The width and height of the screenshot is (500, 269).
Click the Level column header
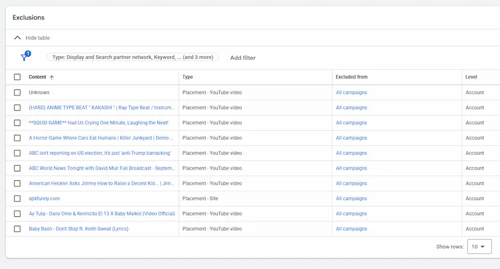tap(471, 77)
